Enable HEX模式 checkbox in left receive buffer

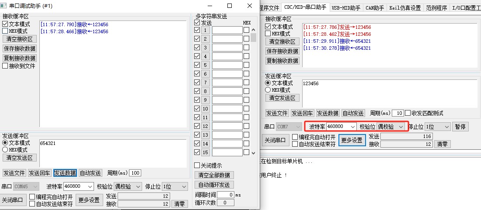tap(5, 31)
